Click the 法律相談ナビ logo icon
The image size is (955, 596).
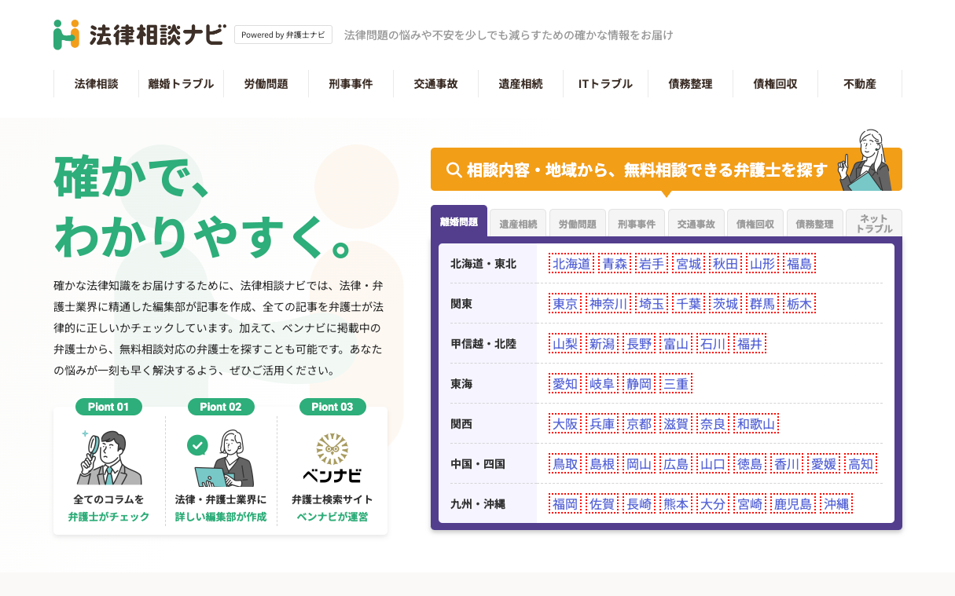[x=66, y=35]
